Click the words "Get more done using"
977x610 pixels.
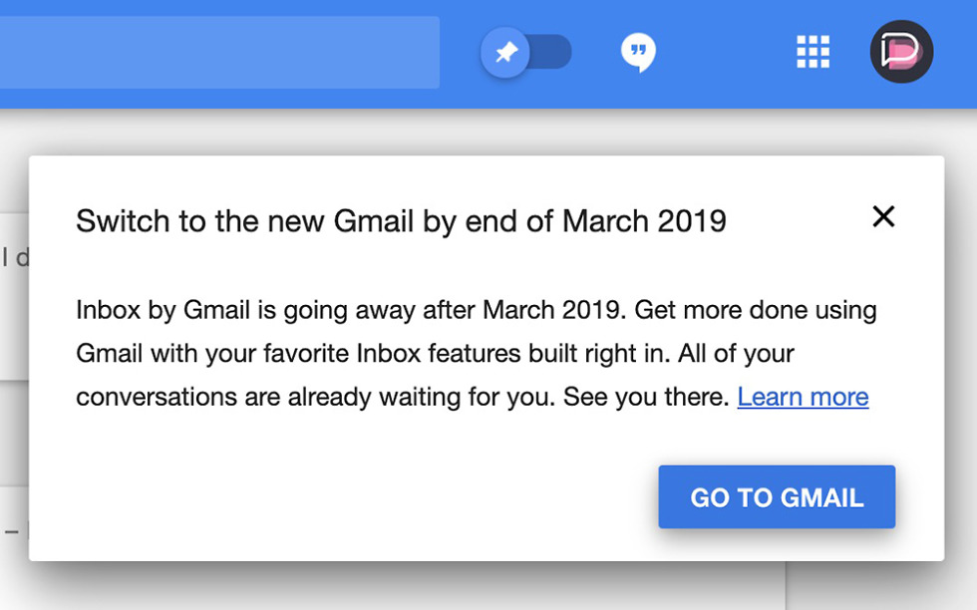[x=756, y=310]
